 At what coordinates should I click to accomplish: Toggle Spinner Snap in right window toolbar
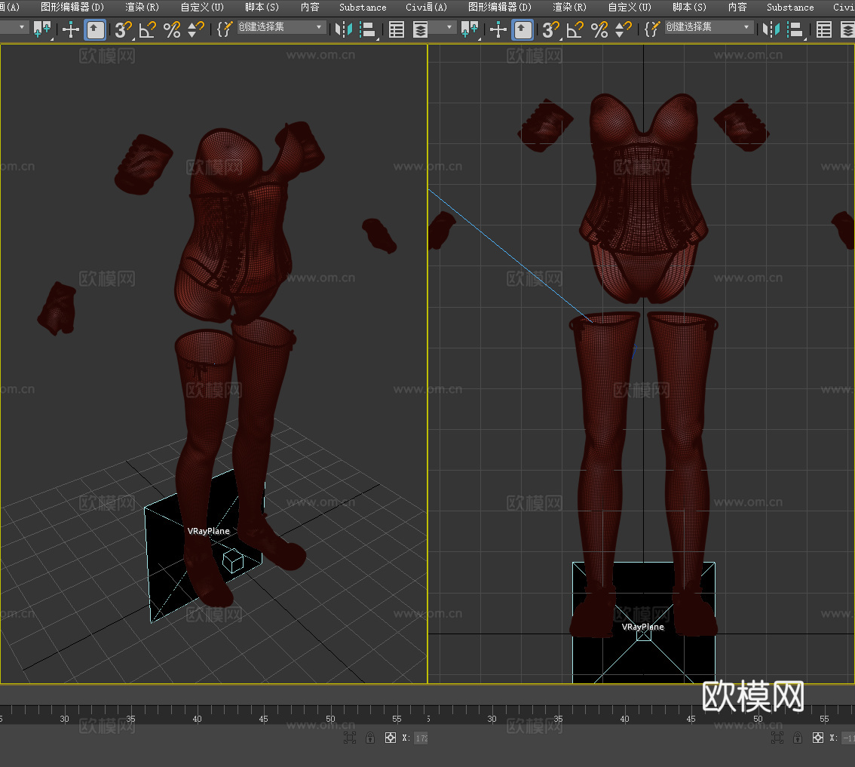pos(624,29)
